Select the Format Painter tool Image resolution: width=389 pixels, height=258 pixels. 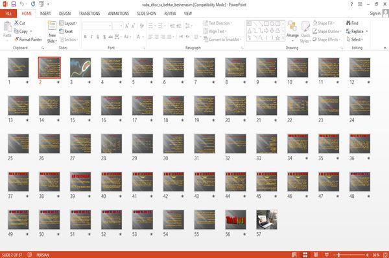28,39
